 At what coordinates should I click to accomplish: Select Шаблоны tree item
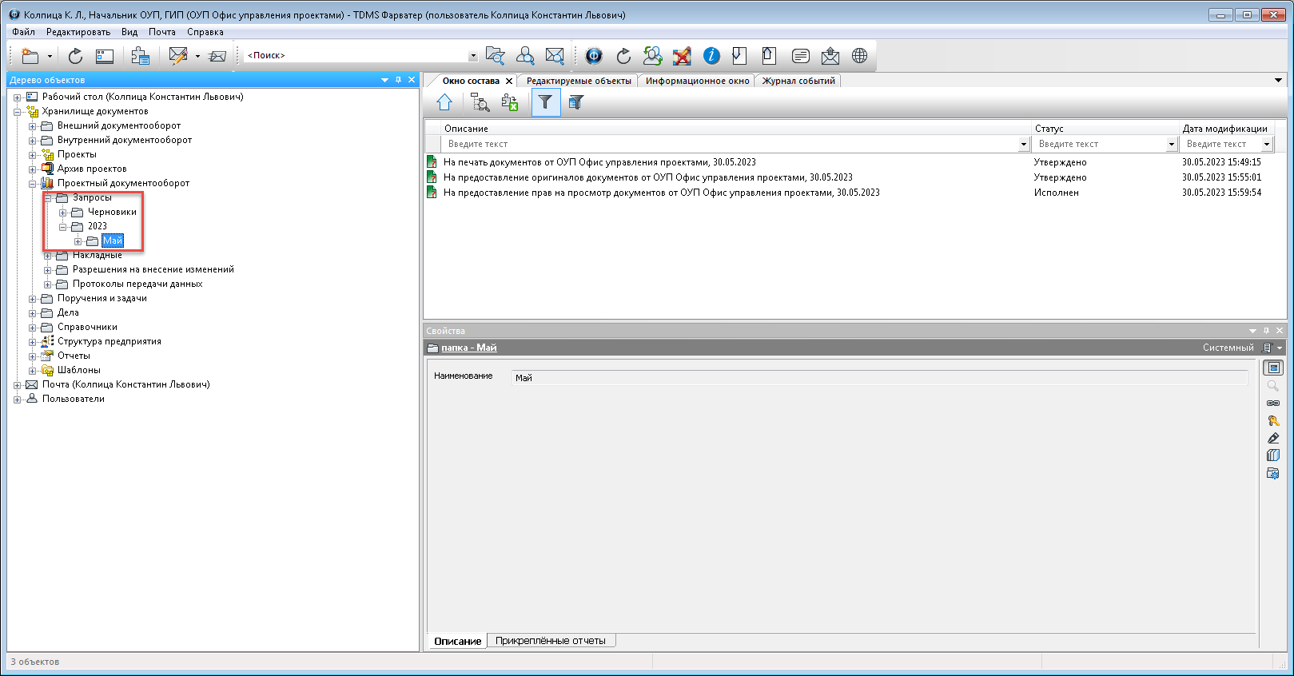click(x=79, y=370)
